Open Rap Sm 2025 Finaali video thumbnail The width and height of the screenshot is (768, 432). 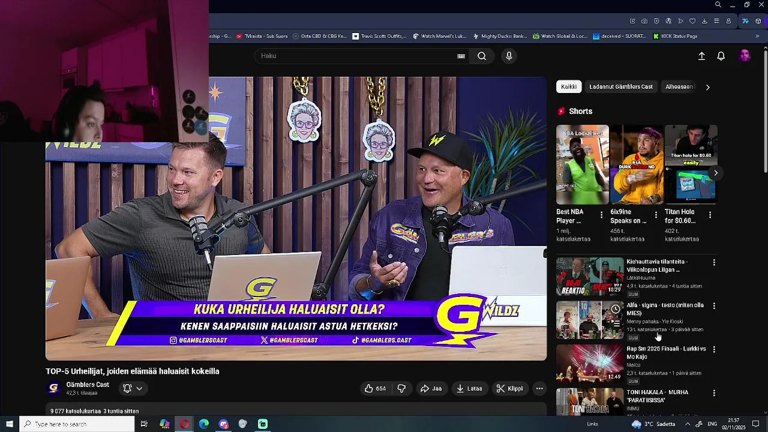click(590, 364)
